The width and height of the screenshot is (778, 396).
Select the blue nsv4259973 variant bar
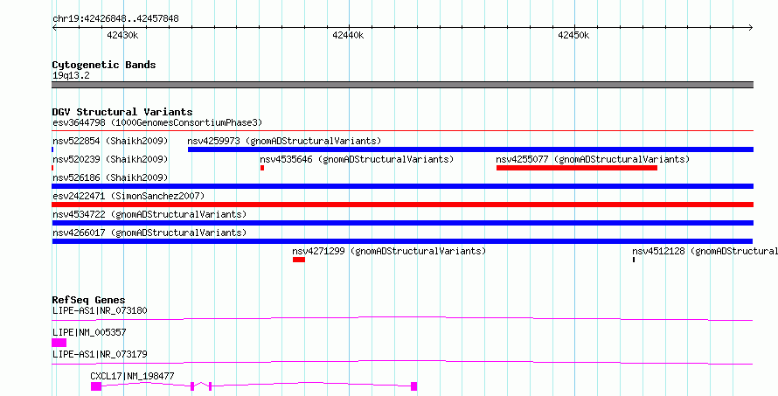click(x=470, y=149)
